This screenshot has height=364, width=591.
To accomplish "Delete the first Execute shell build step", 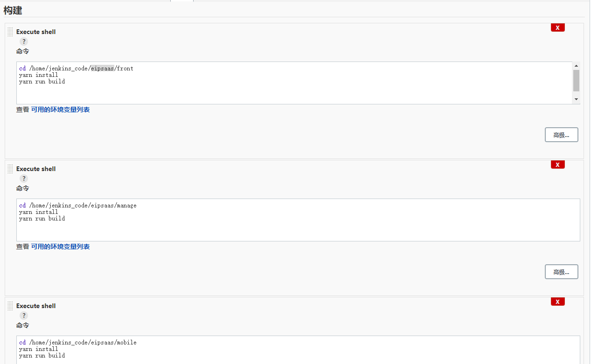I will (x=557, y=27).
